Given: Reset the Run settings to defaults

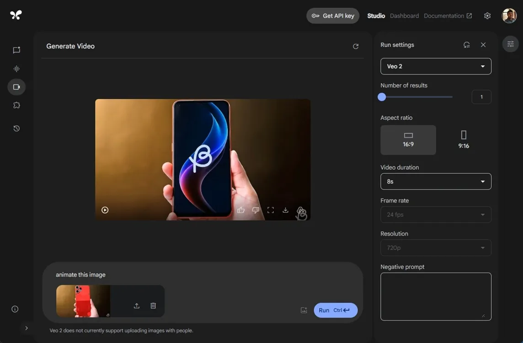Looking at the screenshot, I should click(466, 44).
